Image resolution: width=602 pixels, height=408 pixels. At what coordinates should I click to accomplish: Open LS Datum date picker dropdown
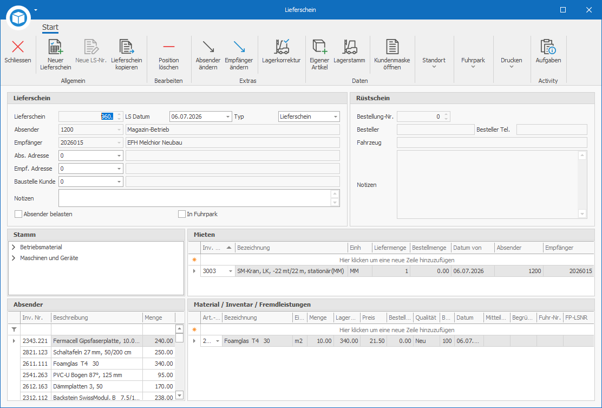pyautogui.click(x=228, y=116)
